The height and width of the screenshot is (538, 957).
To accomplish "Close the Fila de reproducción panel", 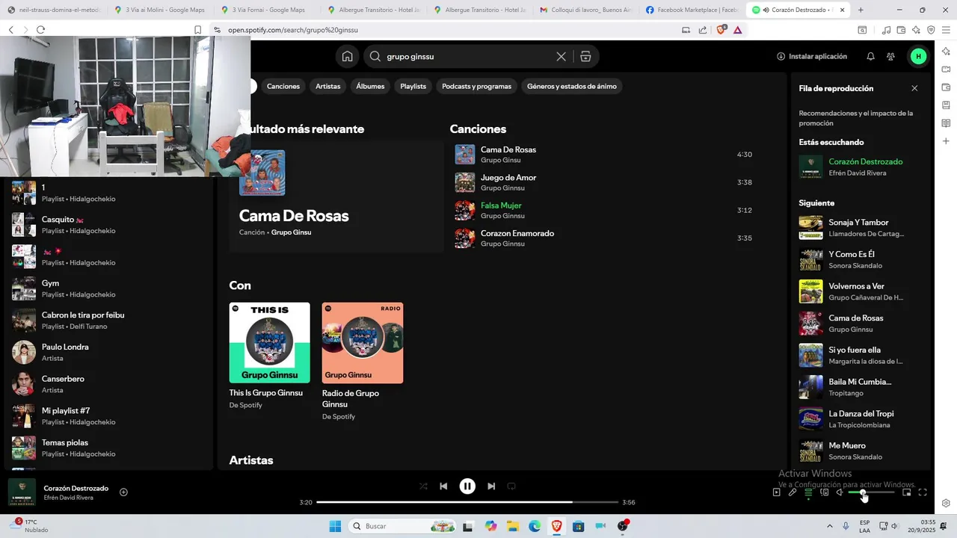I will coord(914,88).
